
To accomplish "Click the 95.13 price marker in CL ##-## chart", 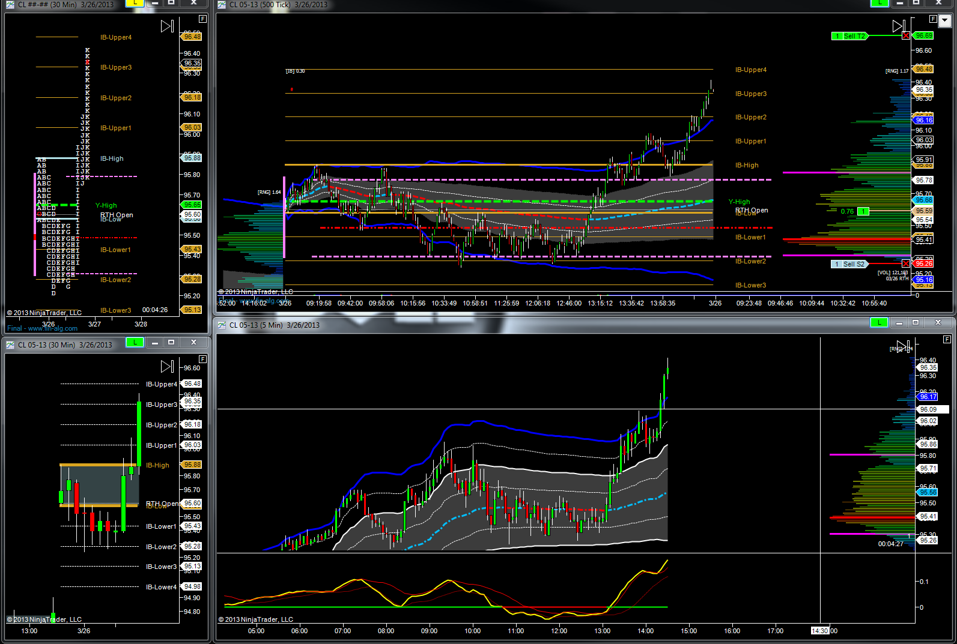I will pos(192,310).
